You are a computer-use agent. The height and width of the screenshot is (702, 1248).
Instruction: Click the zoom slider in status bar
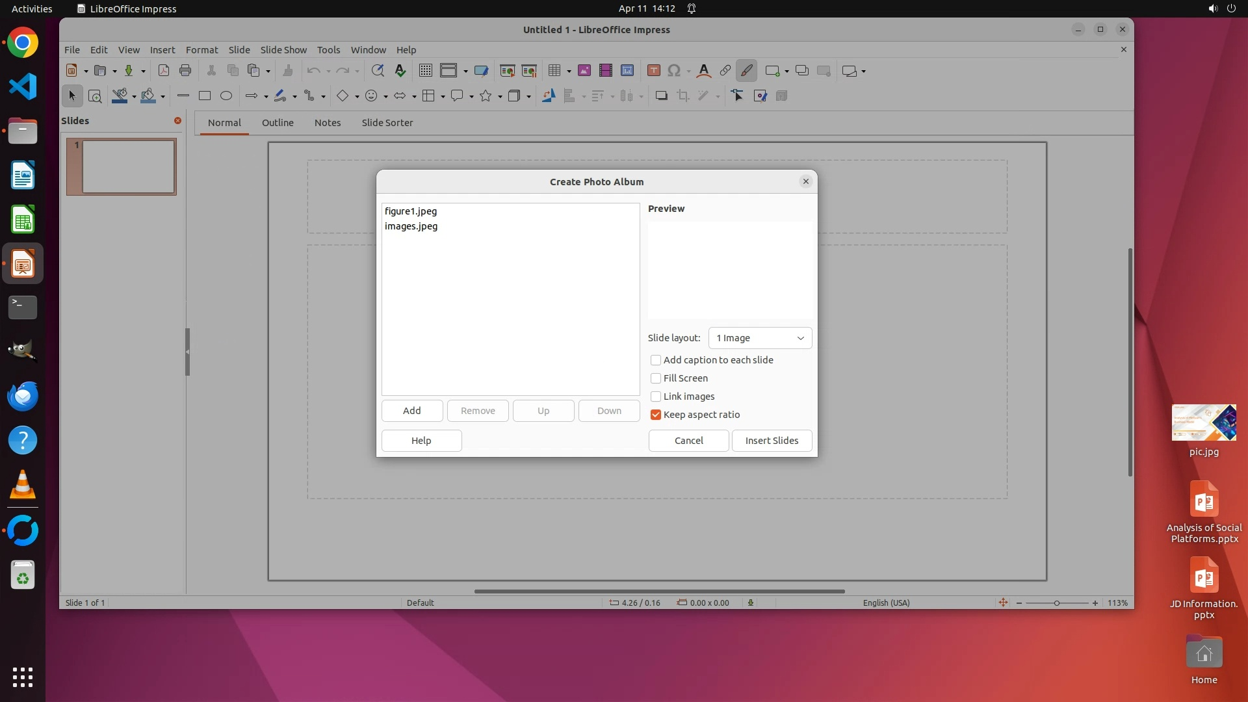[1057, 603]
